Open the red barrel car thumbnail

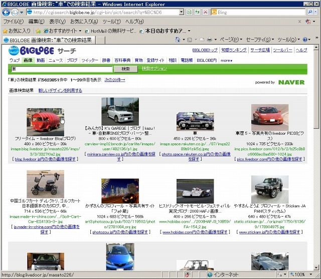[x=45, y=122]
